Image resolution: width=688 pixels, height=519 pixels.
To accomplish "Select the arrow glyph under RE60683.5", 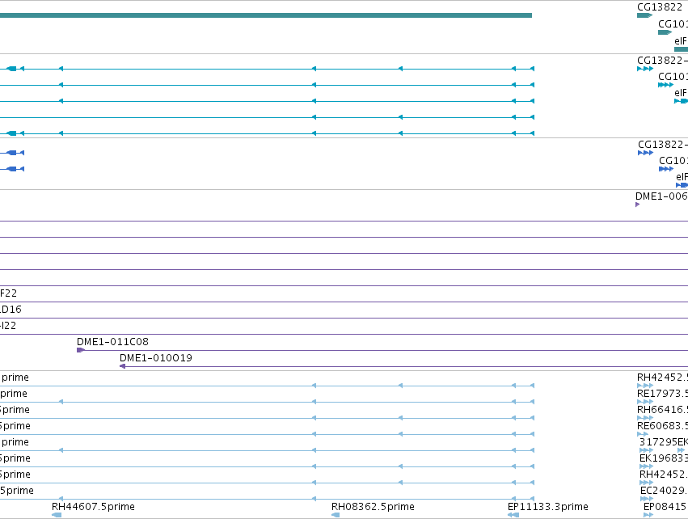I will coord(643,434).
